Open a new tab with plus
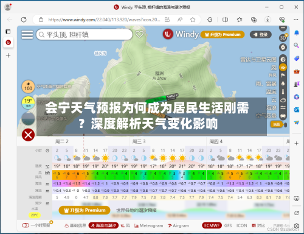 pyautogui.click(x=8, y=55)
